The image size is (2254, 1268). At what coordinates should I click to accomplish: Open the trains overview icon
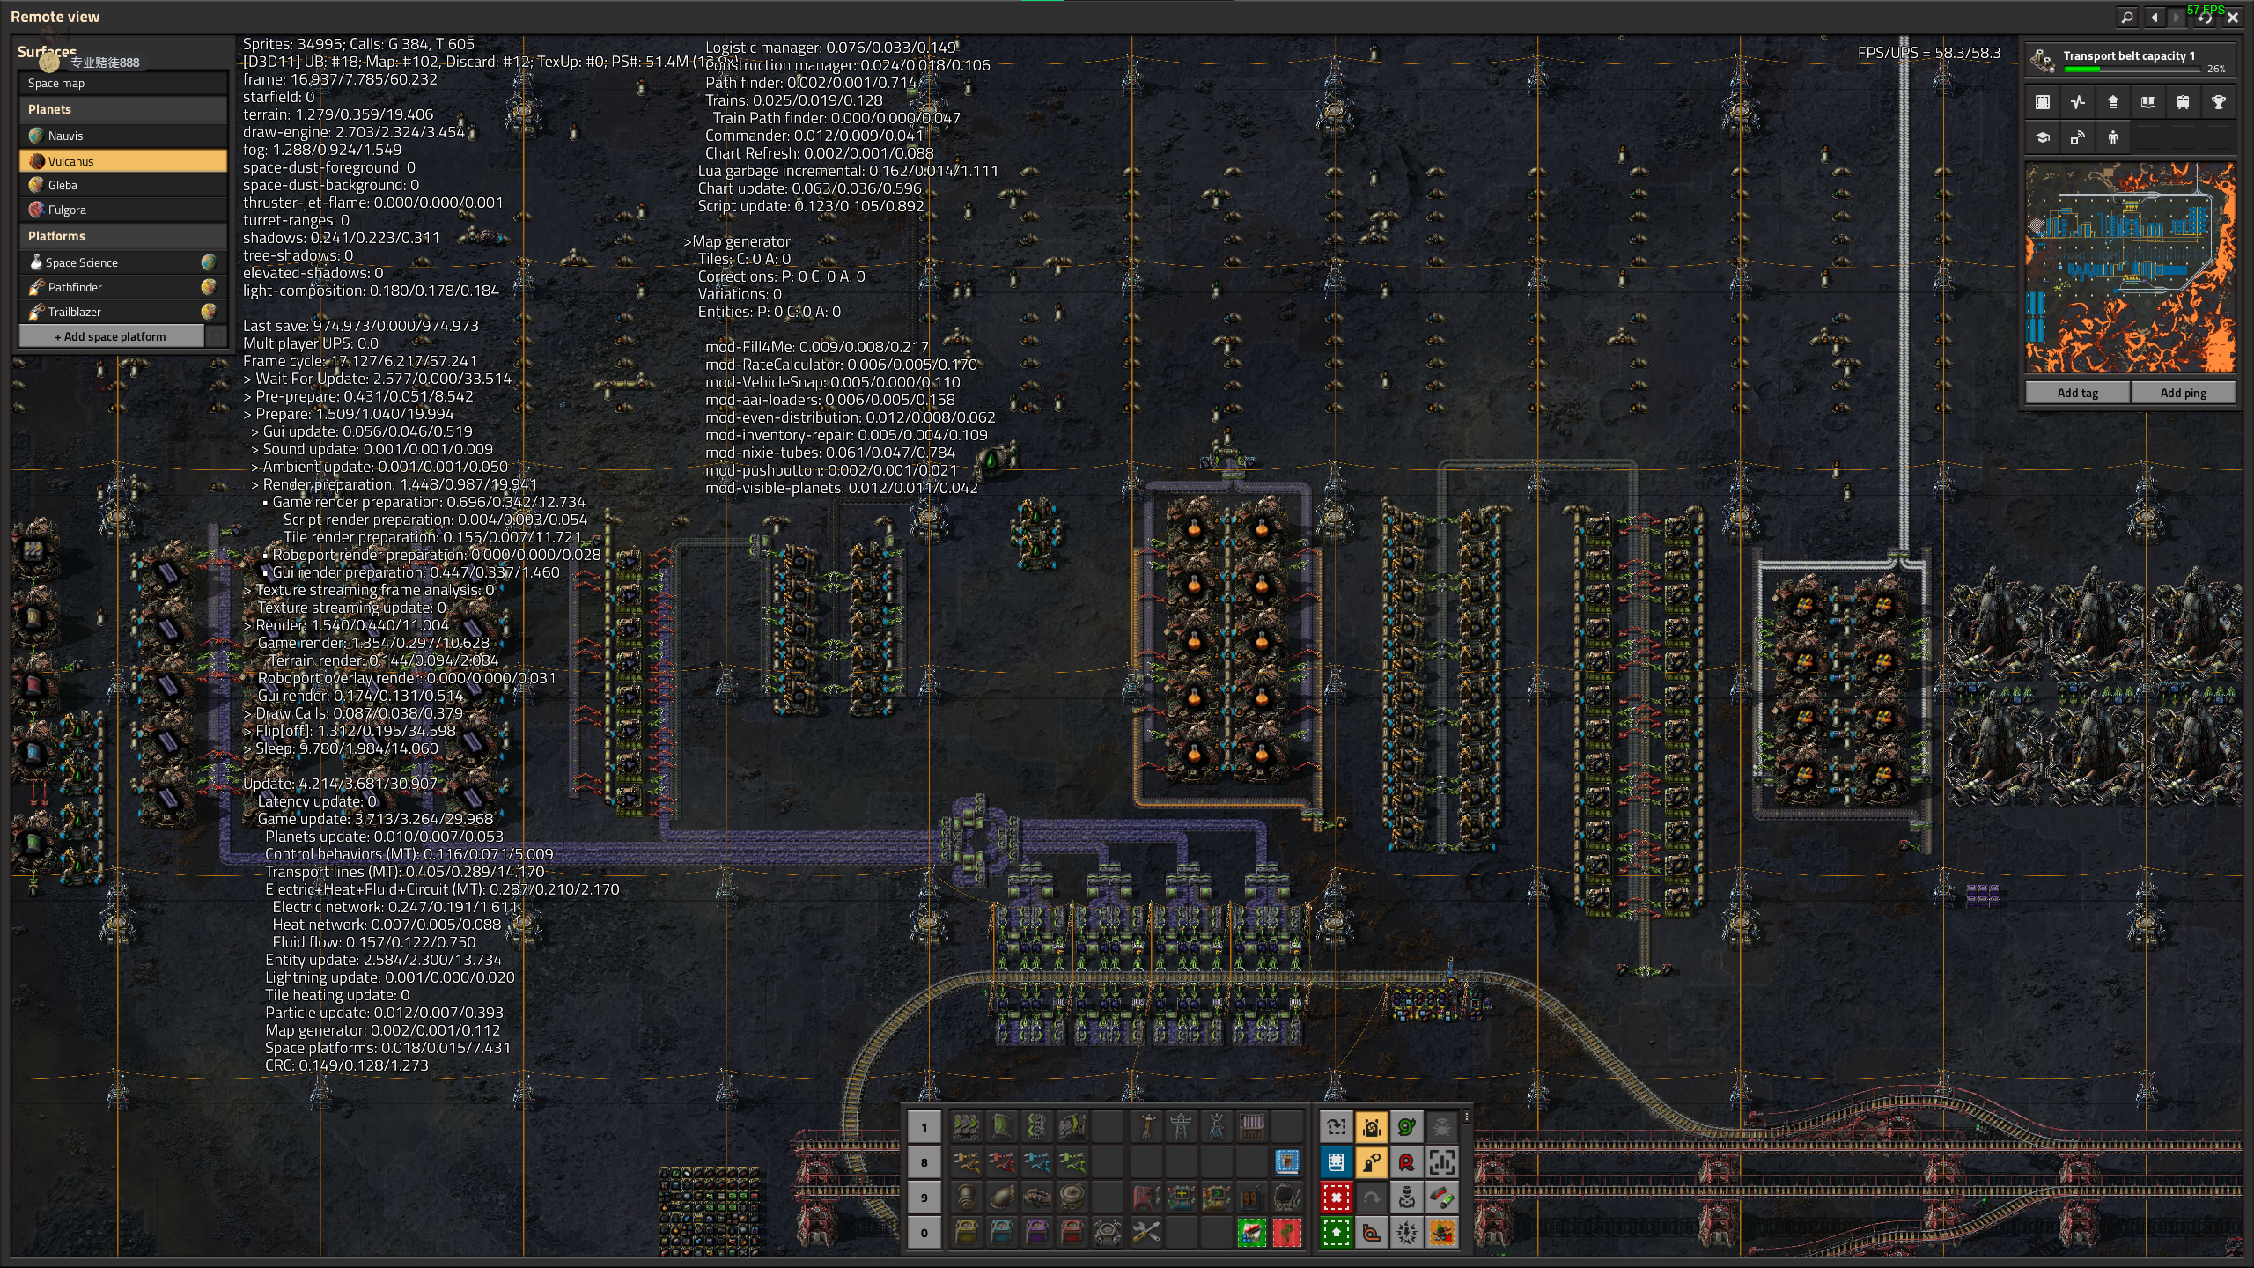pos(2183,102)
